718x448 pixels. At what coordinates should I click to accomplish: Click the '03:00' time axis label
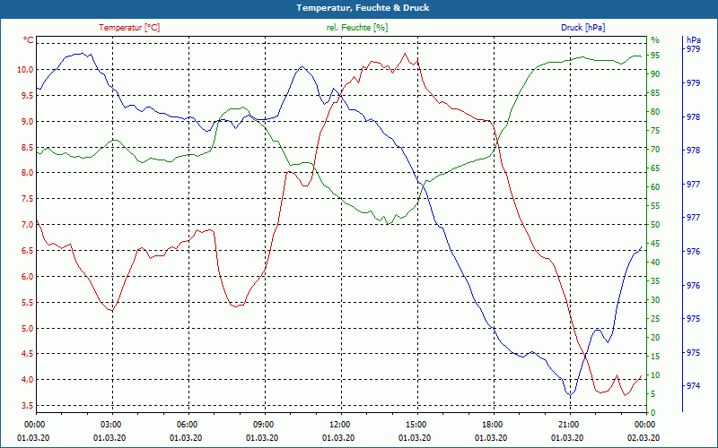(x=109, y=424)
